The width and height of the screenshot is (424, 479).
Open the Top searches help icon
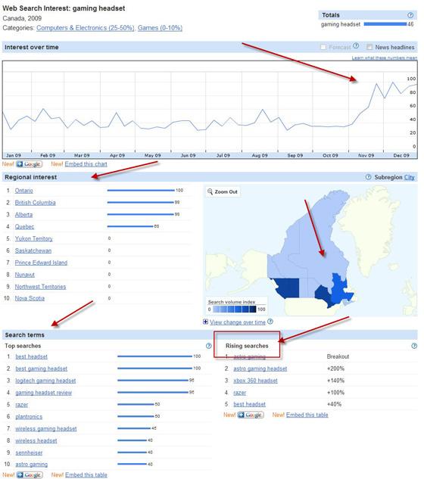tap(208, 346)
